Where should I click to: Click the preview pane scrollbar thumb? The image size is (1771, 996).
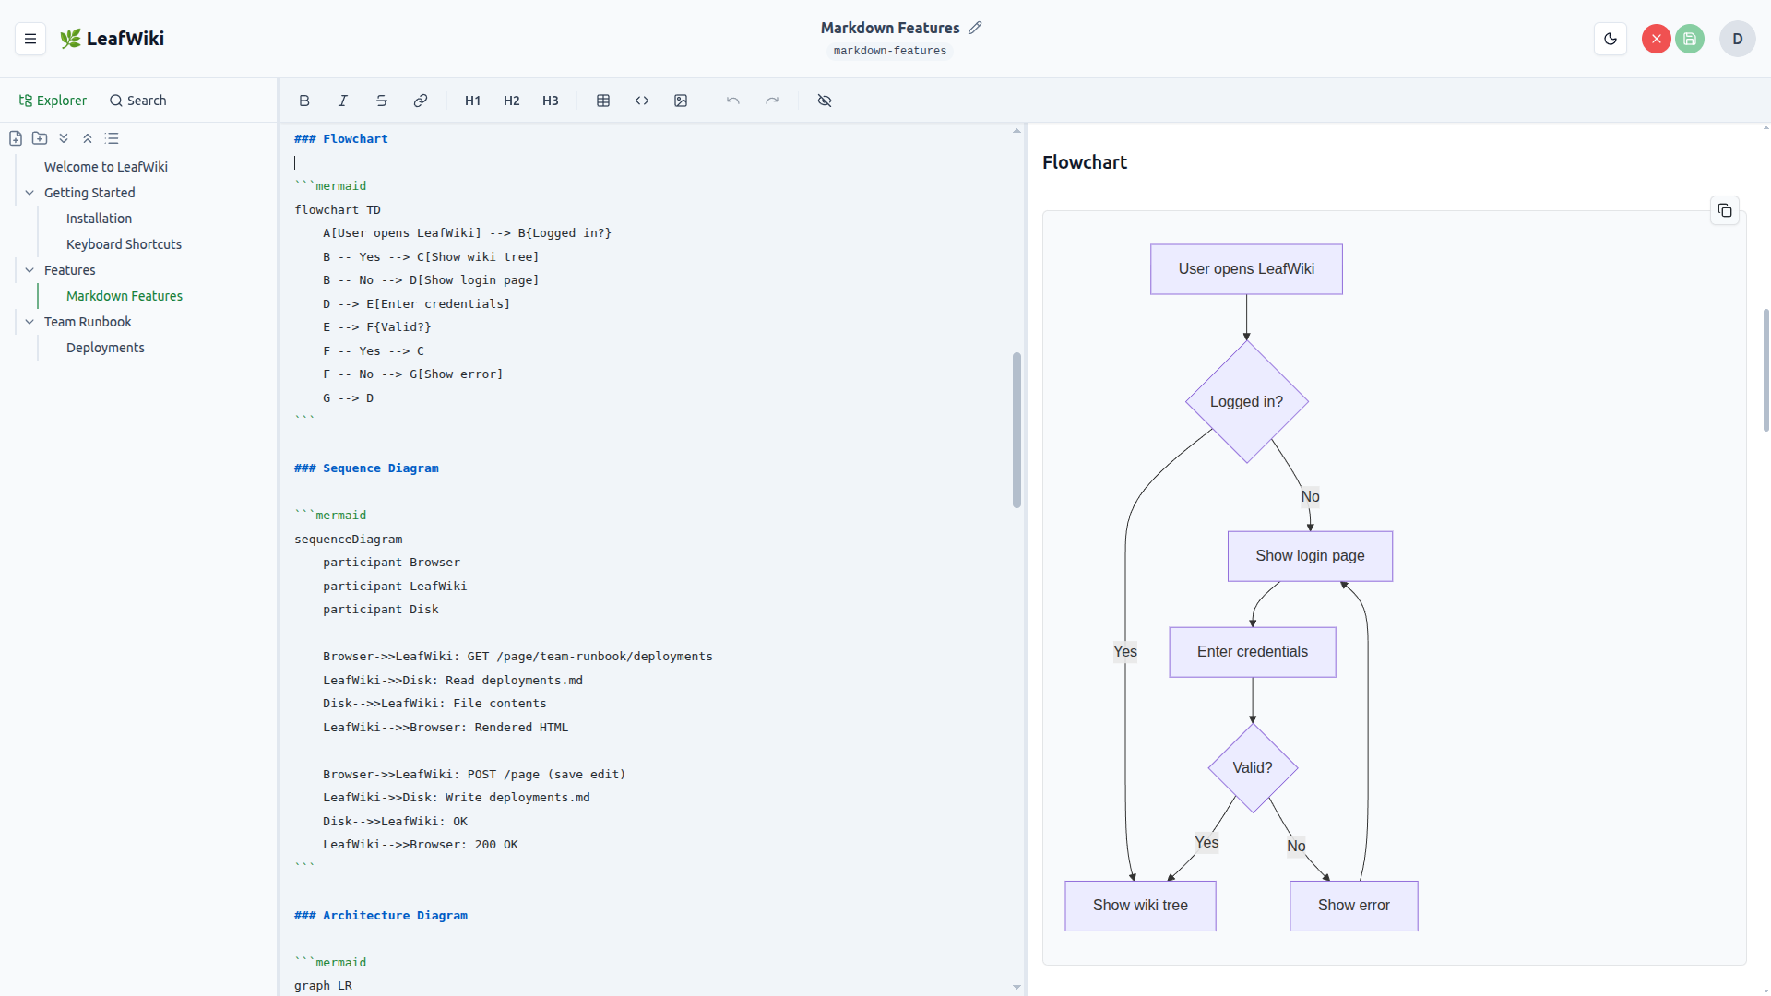coord(1765,370)
